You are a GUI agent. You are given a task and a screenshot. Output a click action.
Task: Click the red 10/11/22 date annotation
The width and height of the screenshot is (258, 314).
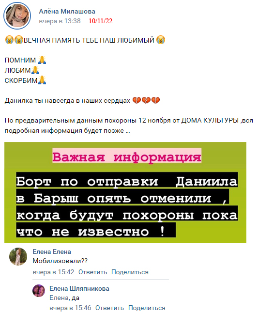(x=100, y=21)
